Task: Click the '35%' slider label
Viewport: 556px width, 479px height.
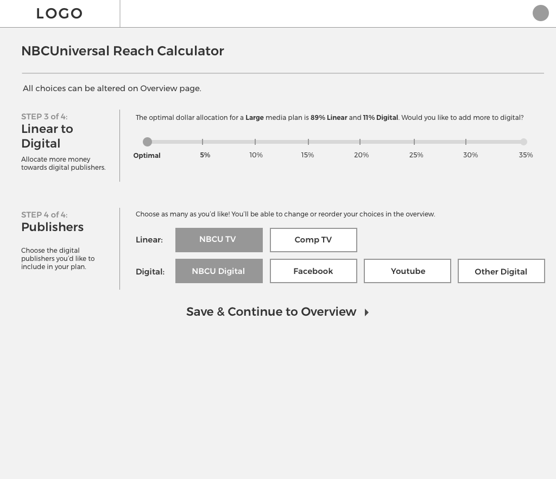Action: (526, 155)
